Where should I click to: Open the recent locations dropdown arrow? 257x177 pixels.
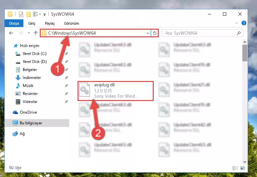tap(29, 33)
